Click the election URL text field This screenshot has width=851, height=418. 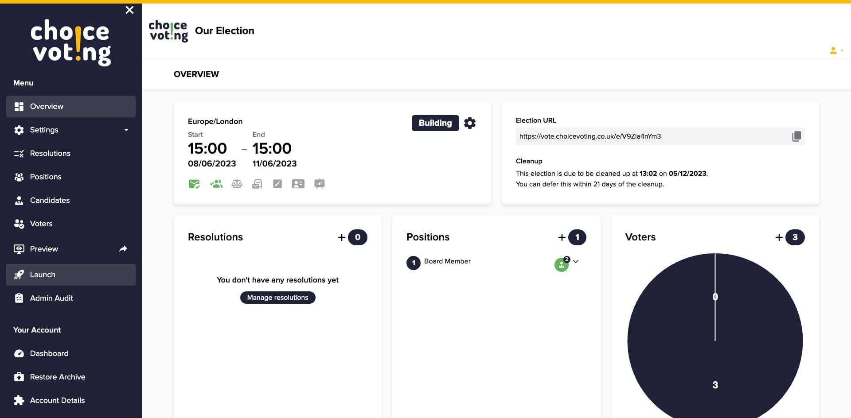(x=654, y=136)
